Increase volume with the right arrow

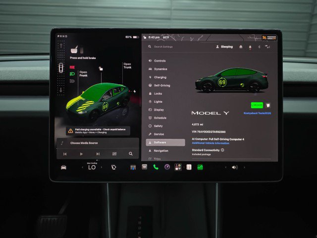(244, 168)
